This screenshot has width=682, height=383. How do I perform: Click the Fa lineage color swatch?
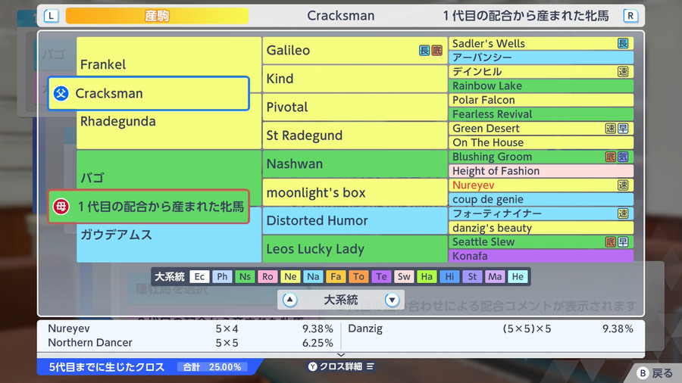point(336,276)
